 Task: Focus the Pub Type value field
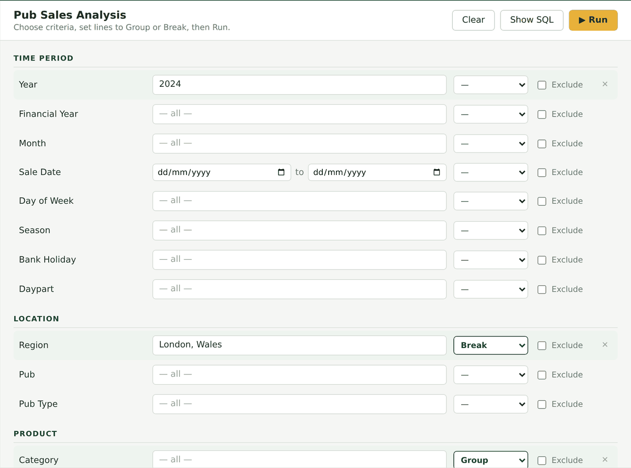[299, 404]
